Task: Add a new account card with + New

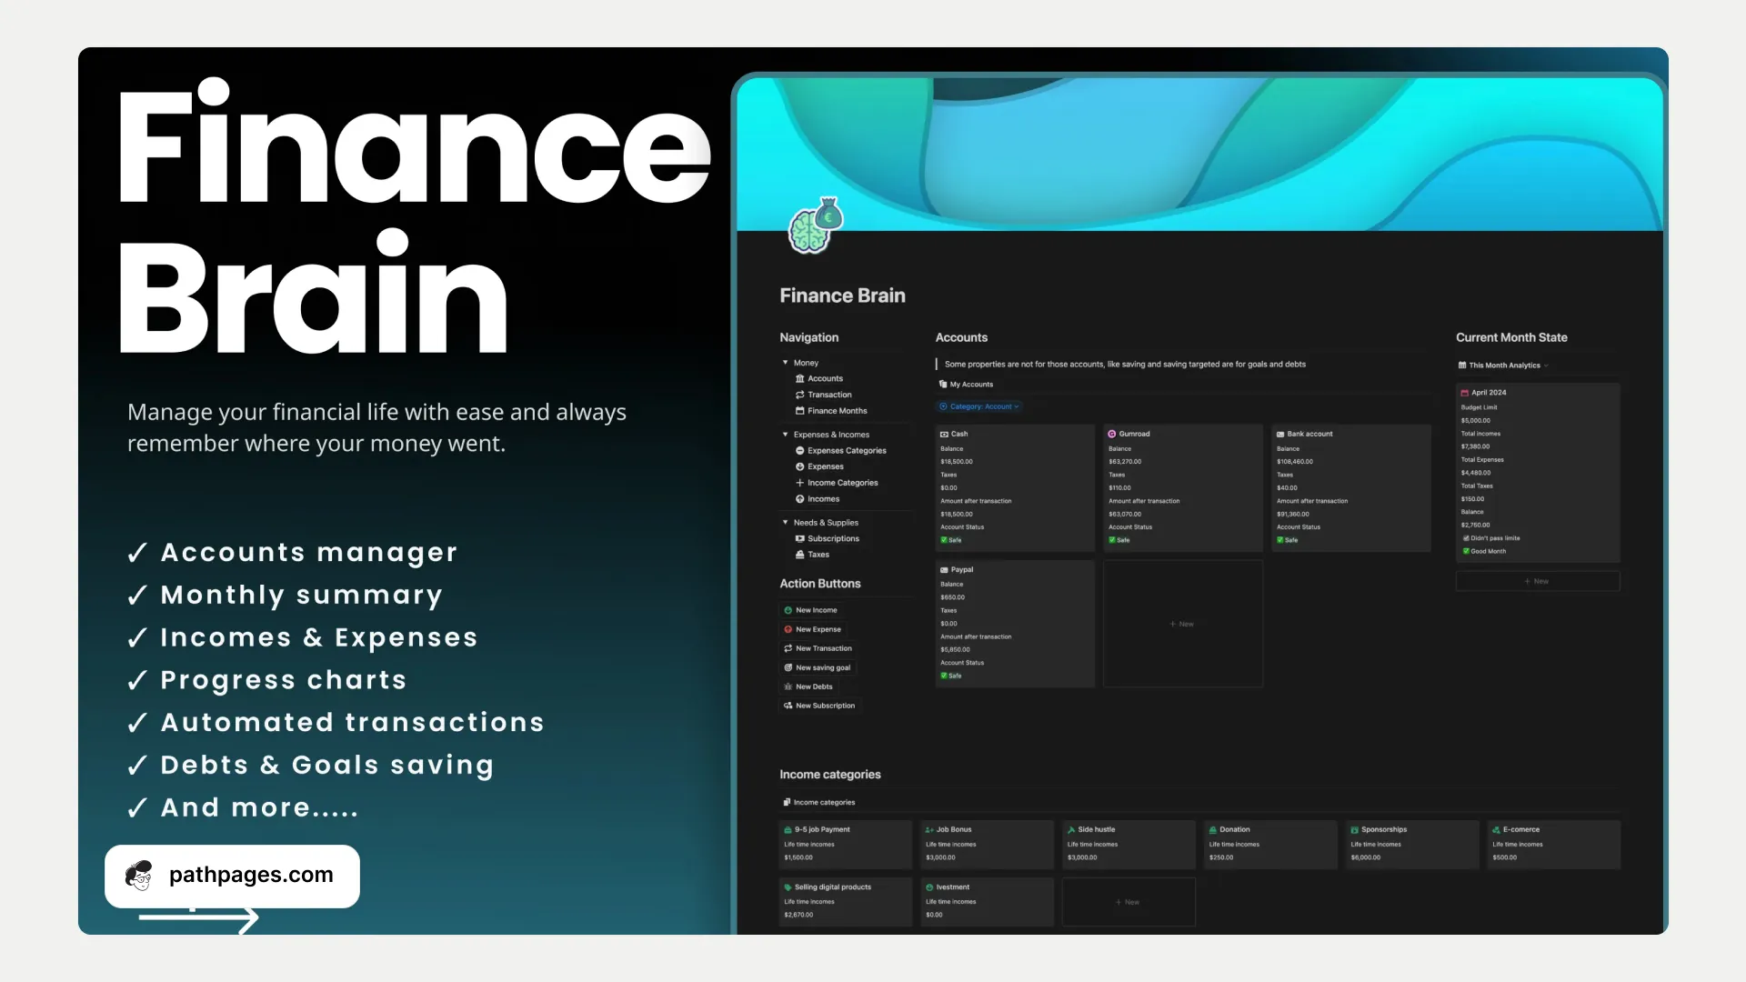Action: point(1182,625)
